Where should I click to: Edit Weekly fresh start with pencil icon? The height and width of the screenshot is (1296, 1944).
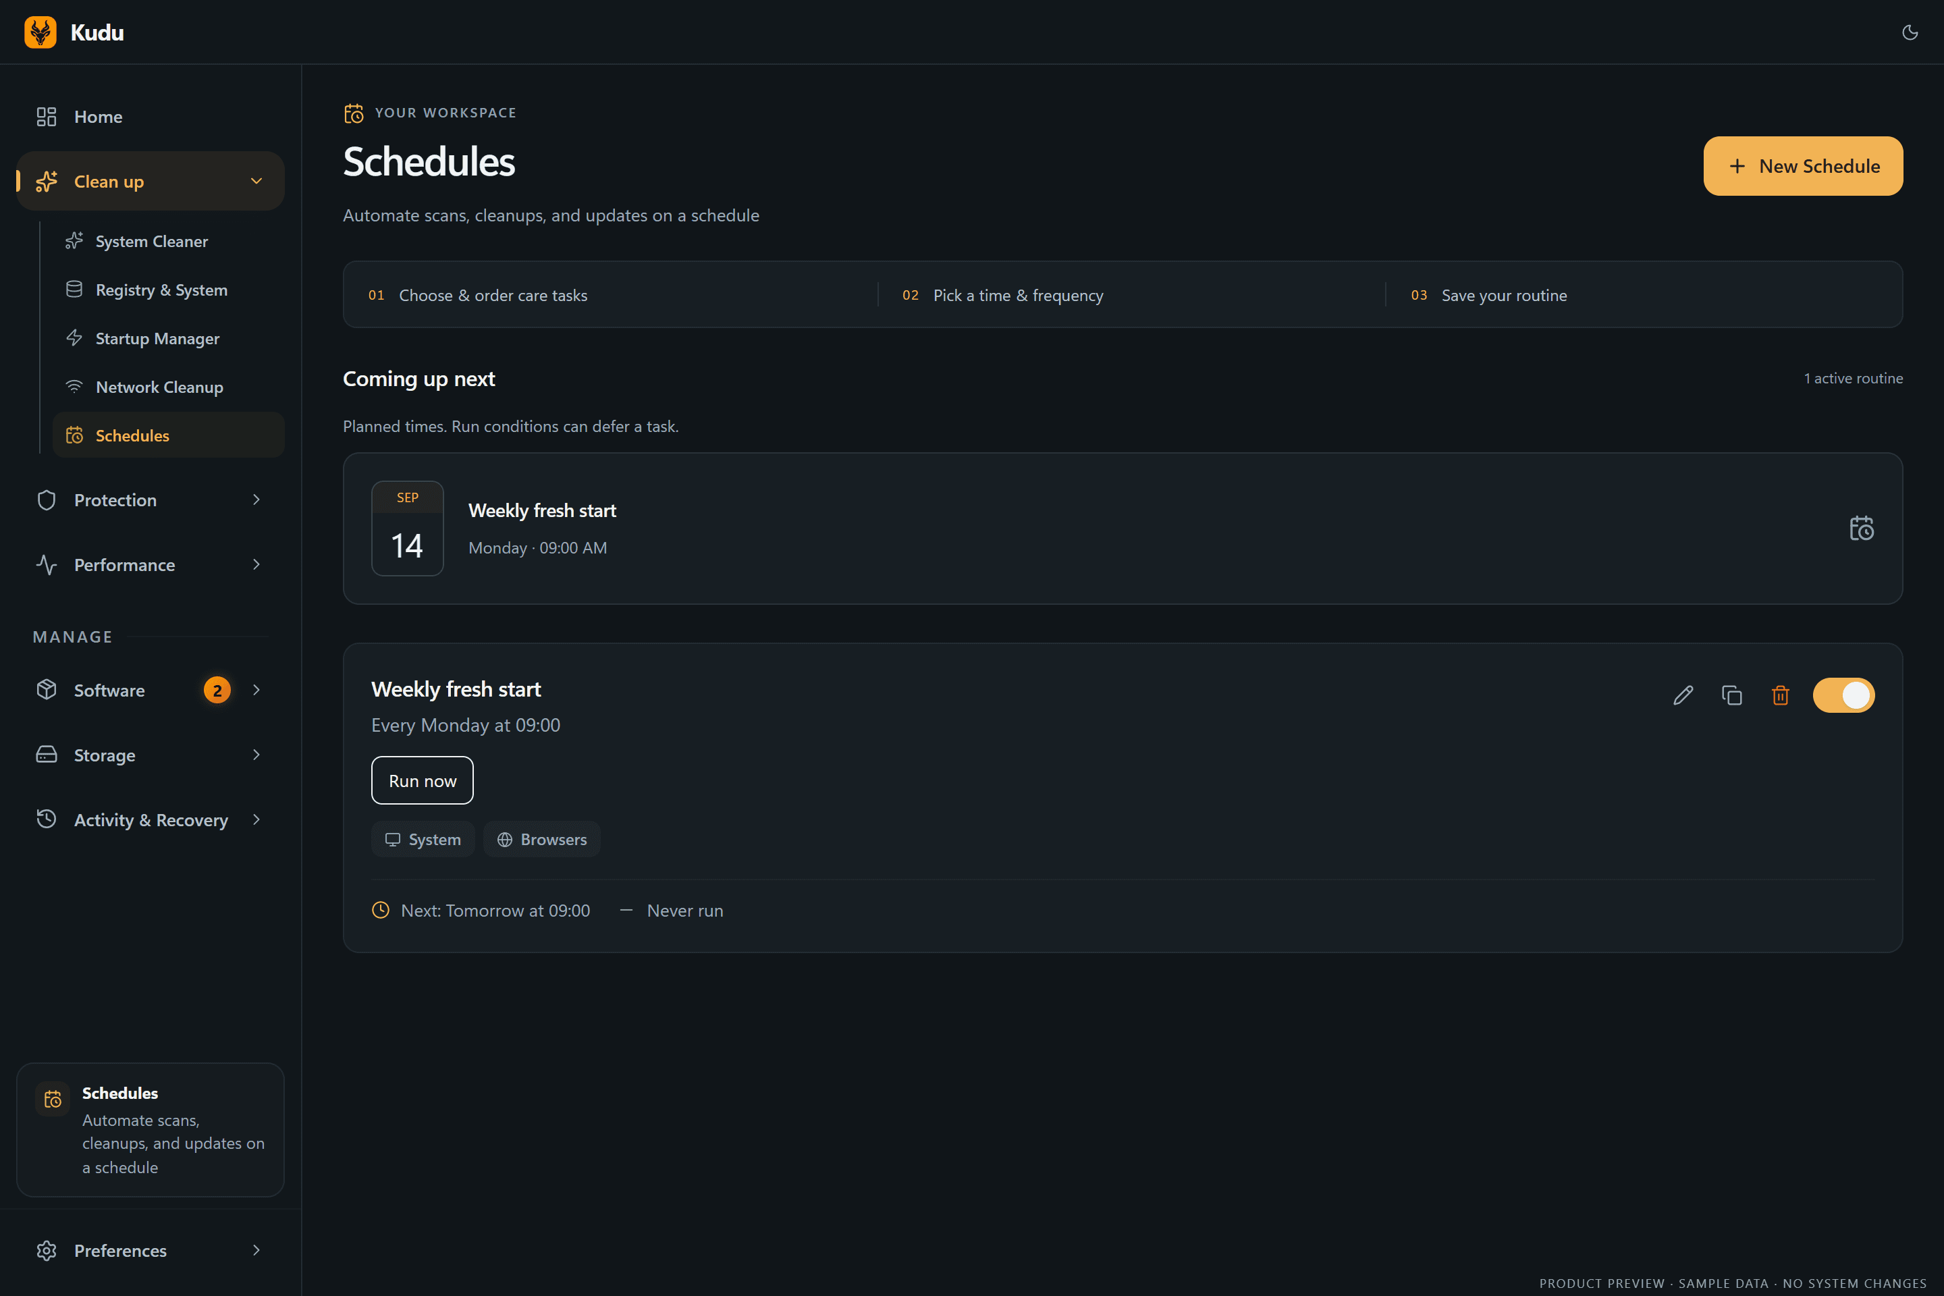pyautogui.click(x=1683, y=695)
